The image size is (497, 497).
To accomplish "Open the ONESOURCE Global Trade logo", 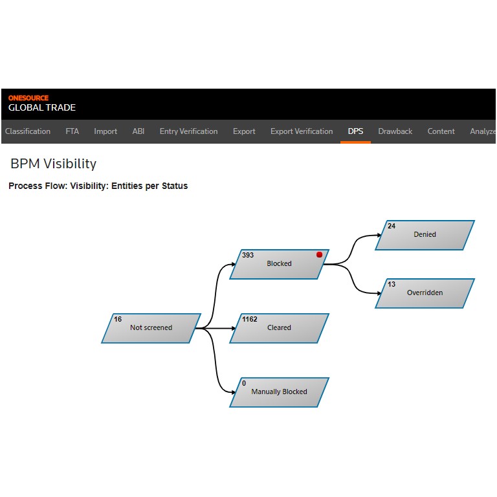I will coord(42,104).
